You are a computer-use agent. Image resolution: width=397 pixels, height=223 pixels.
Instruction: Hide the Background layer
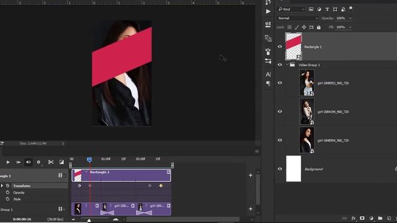[x=280, y=169]
